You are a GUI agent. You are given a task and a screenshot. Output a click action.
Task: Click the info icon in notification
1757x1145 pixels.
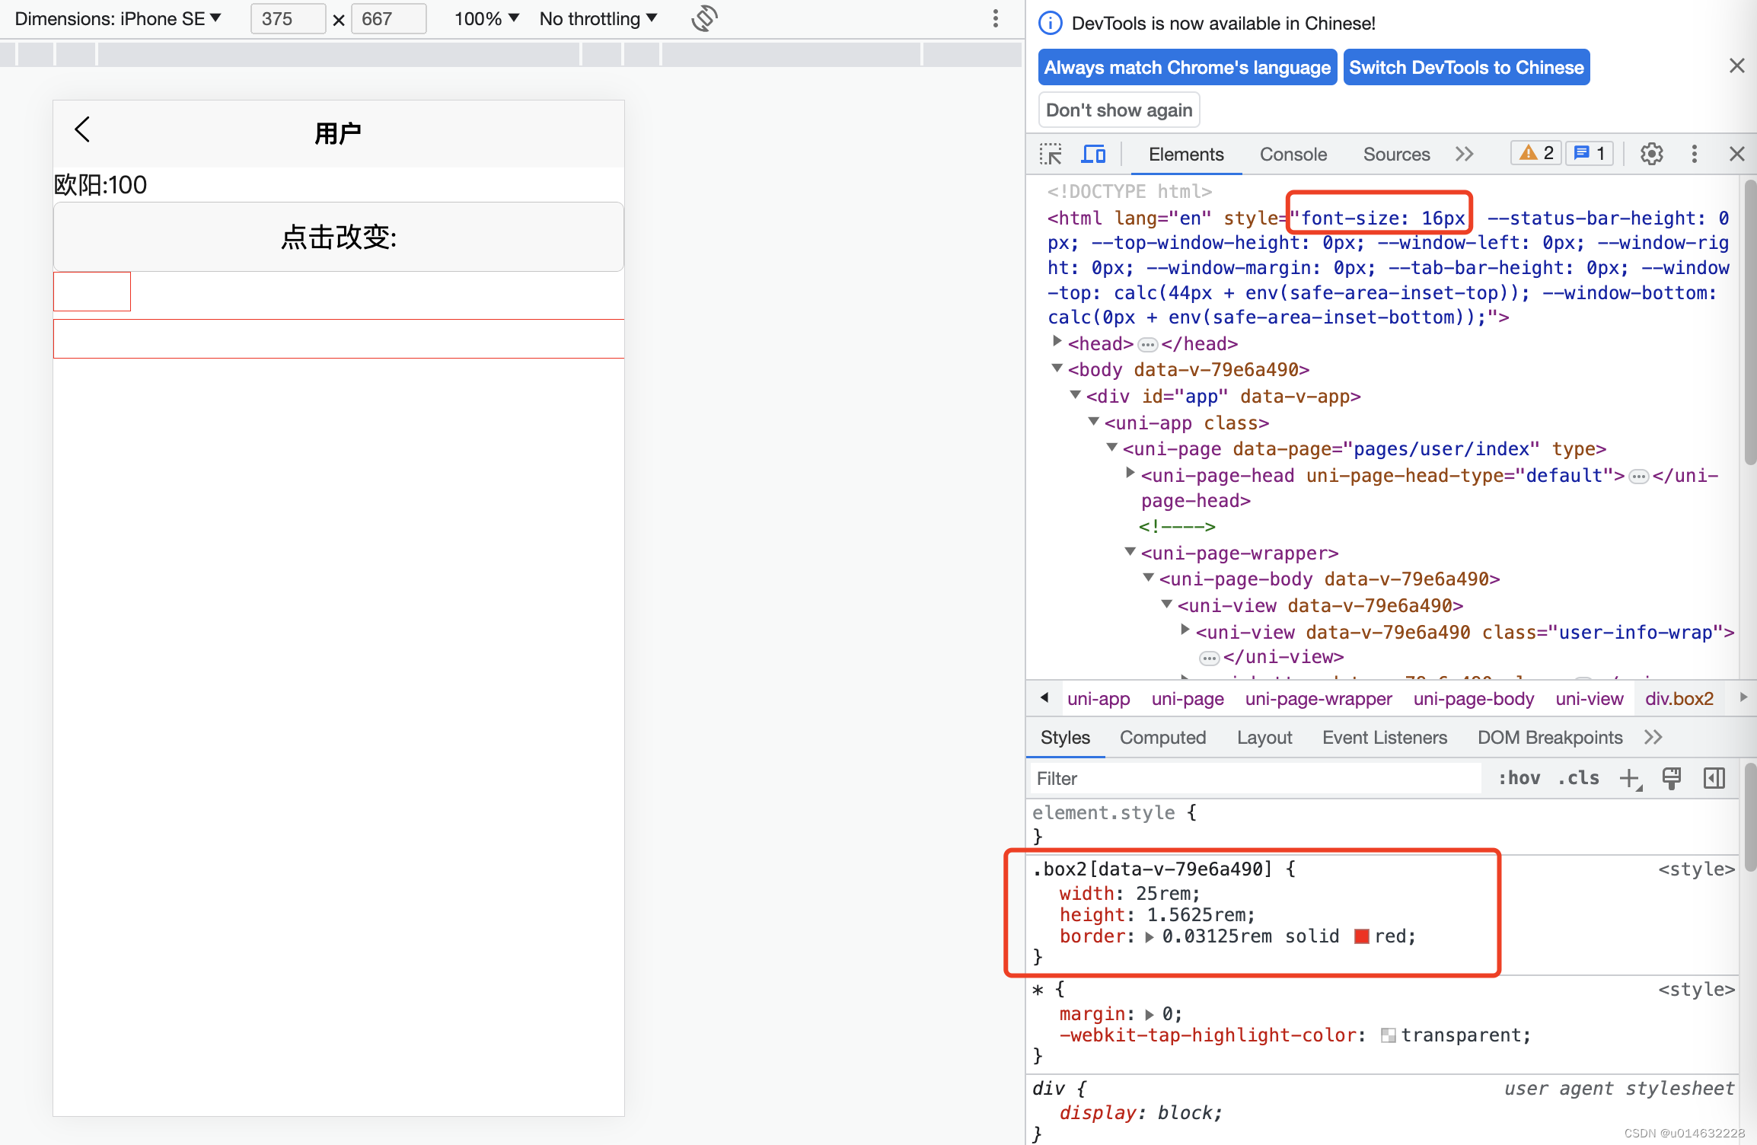click(1050, 24)
